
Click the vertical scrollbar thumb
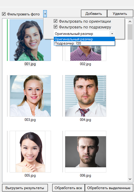tap(130, 32)
